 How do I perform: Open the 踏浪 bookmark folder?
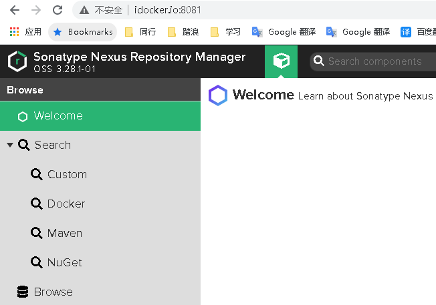tap(183, 32)
